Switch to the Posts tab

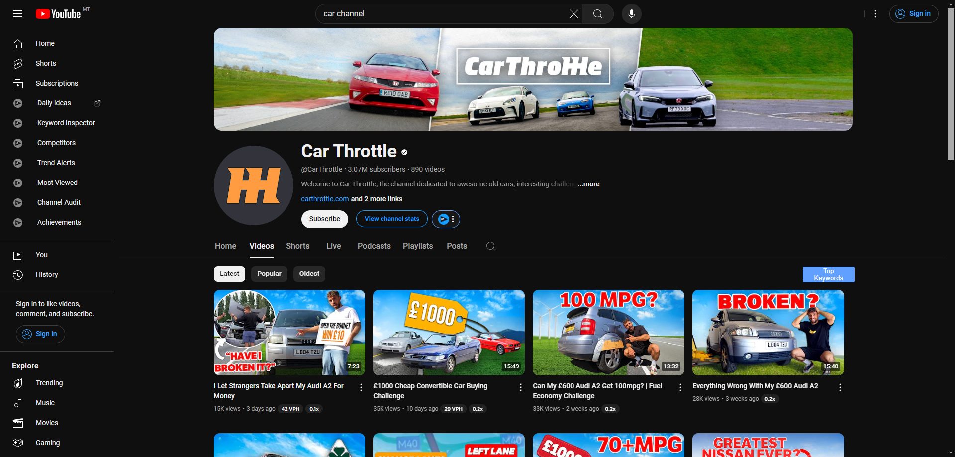[x=457, y=246]
